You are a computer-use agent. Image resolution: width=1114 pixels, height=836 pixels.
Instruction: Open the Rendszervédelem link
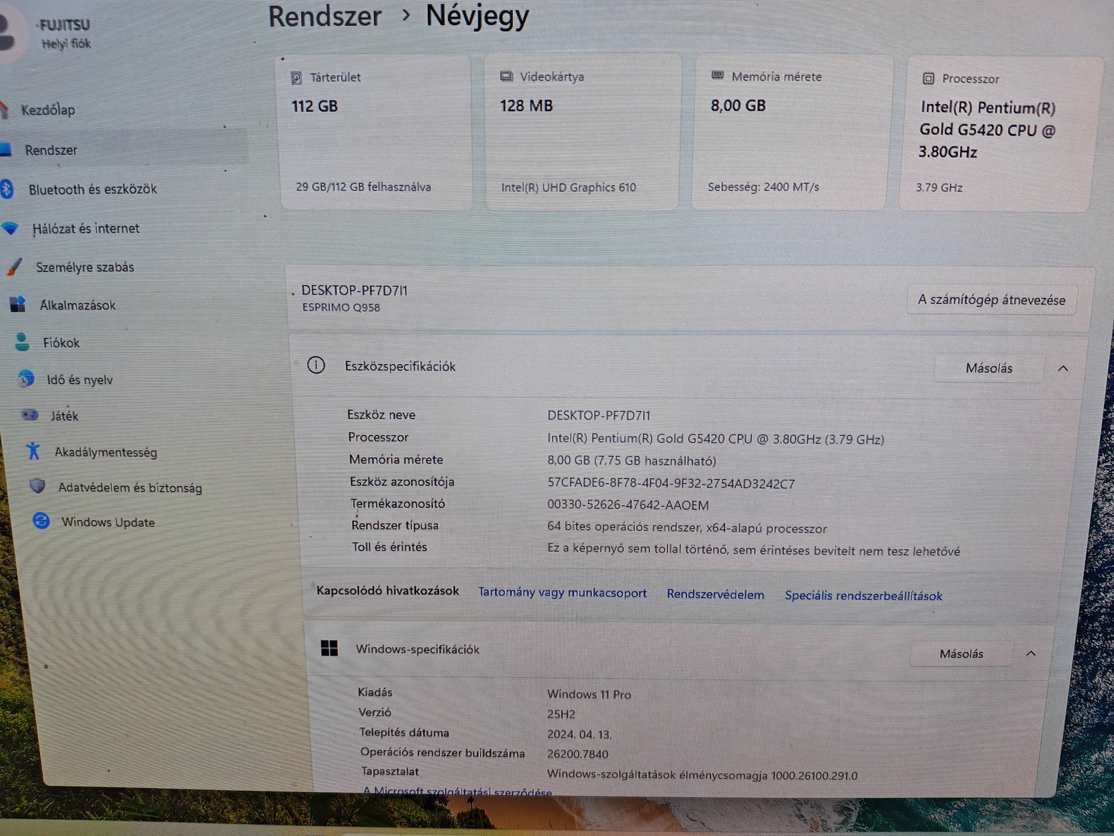pyautogui.click(x=716, y=594)
